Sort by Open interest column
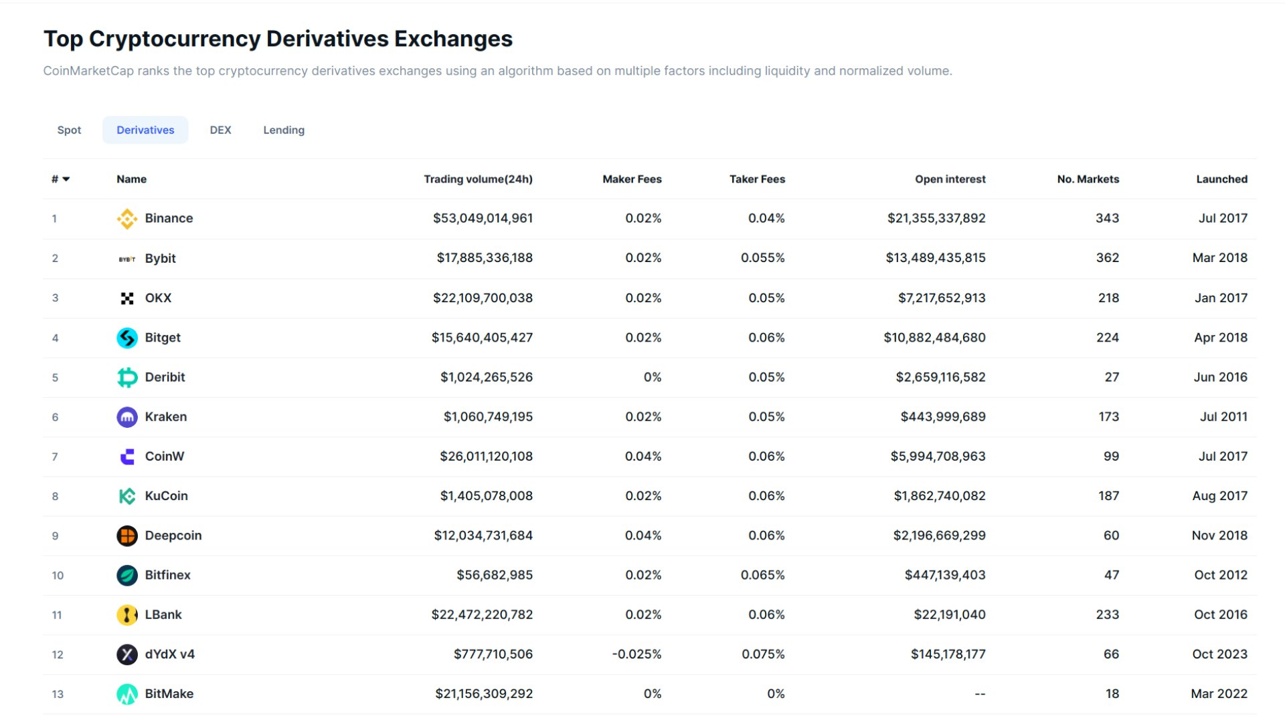The width and height of the screenshot is (1285, 722). (x=950, y=179)
